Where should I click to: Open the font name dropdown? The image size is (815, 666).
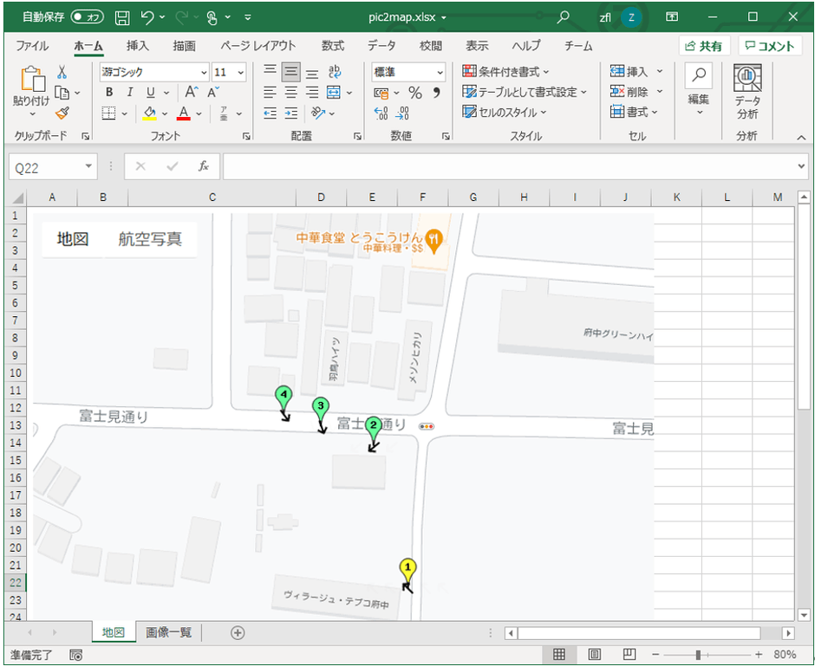[205, 71]
